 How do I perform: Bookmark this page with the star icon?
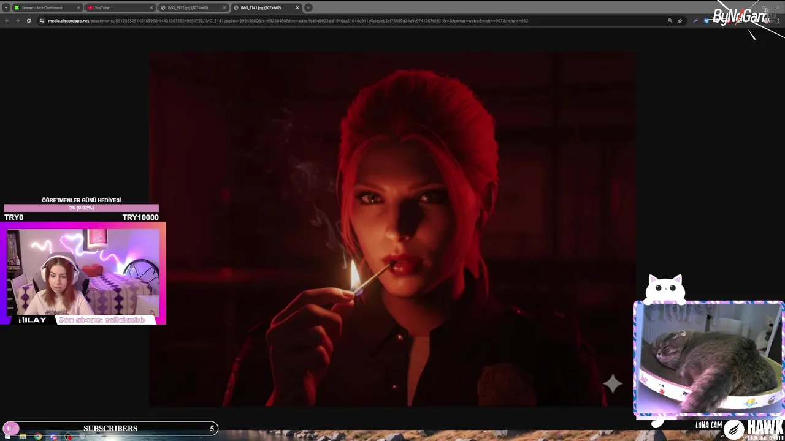[x=680, y=21]
